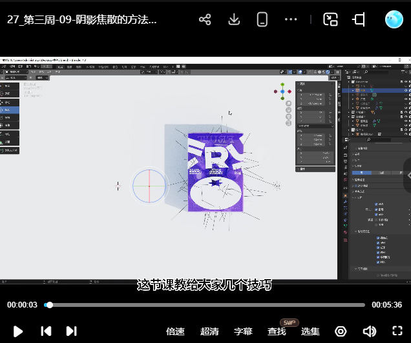Click the blue avatar profile icon
This screenshot has height=343, width=411.
pyautogui.click(x=394, y=19)
